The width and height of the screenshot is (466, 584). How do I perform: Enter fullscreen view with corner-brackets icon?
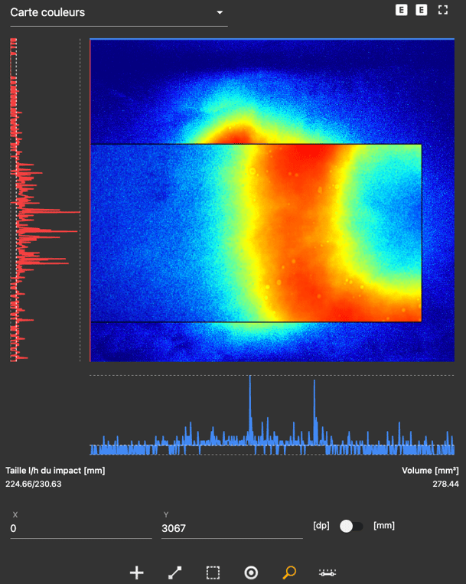[442, 10]
